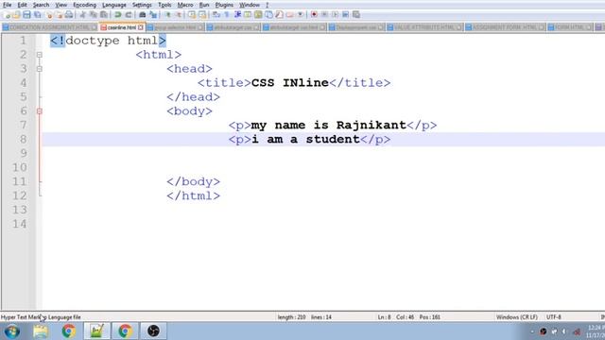Open the File menu
605x340 pixels.
pyautogui.click(x=7, y=5)
